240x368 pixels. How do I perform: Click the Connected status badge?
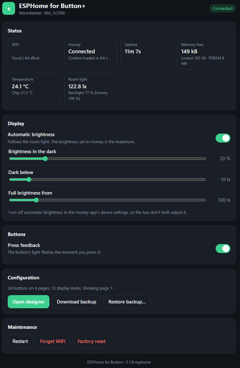[x=223, y=8]
